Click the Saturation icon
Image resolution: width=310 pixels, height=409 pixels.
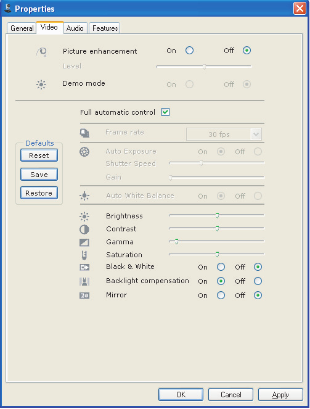pos(84,255)
